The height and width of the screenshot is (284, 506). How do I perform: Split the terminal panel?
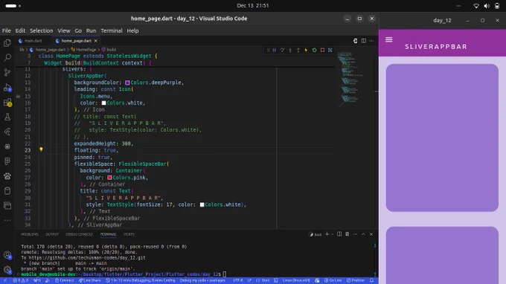[339, 234]
